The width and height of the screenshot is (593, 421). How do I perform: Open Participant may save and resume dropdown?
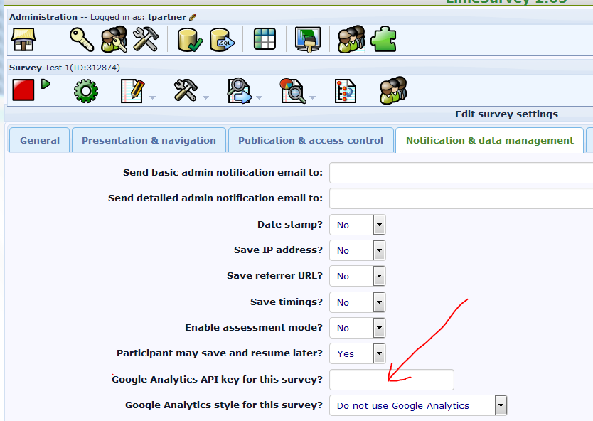click(379, 353)
